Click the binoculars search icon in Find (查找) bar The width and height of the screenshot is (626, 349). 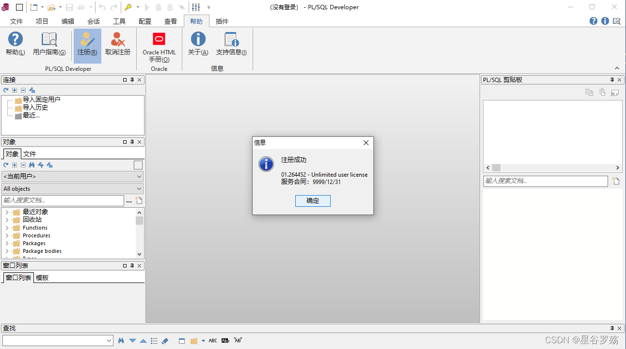point(121,341)
